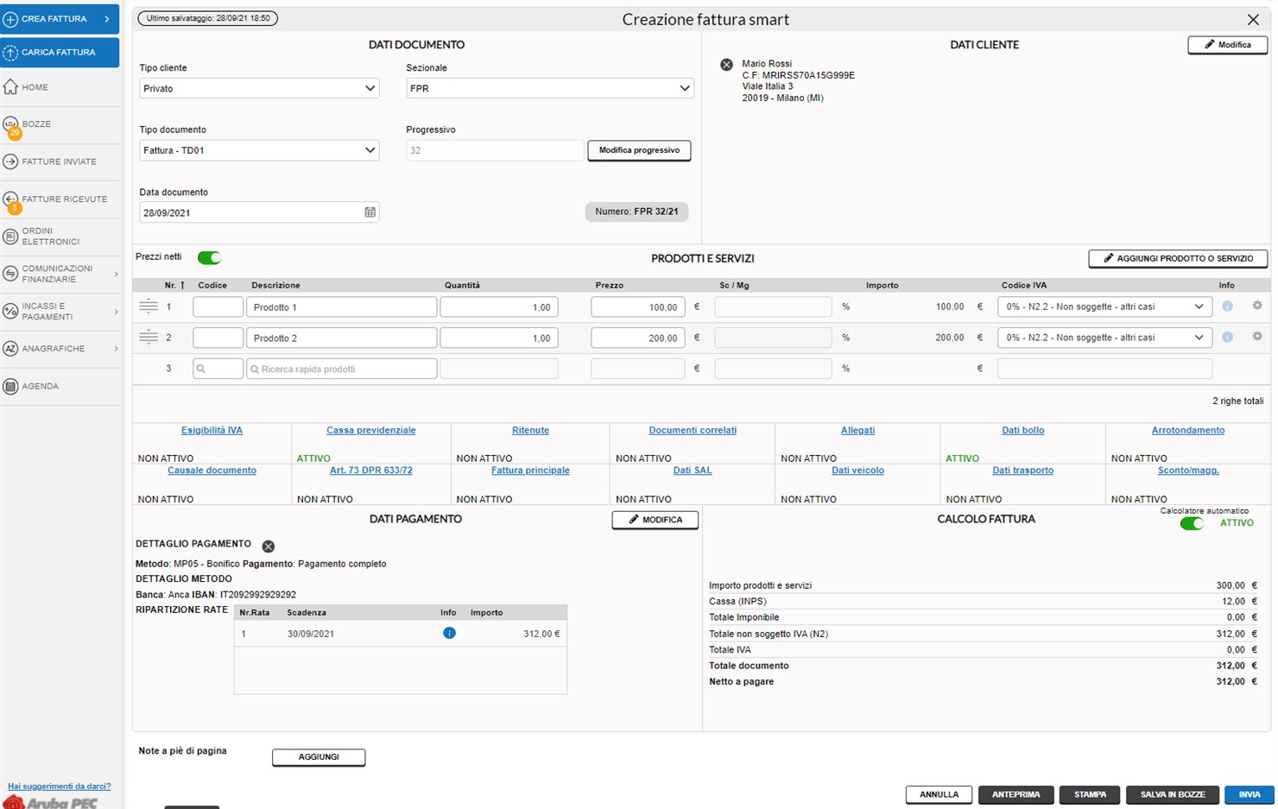This screenshot has height=809, width=1278.
Task: Open Tipo cliente dropdown
Action: coord(259,88)
